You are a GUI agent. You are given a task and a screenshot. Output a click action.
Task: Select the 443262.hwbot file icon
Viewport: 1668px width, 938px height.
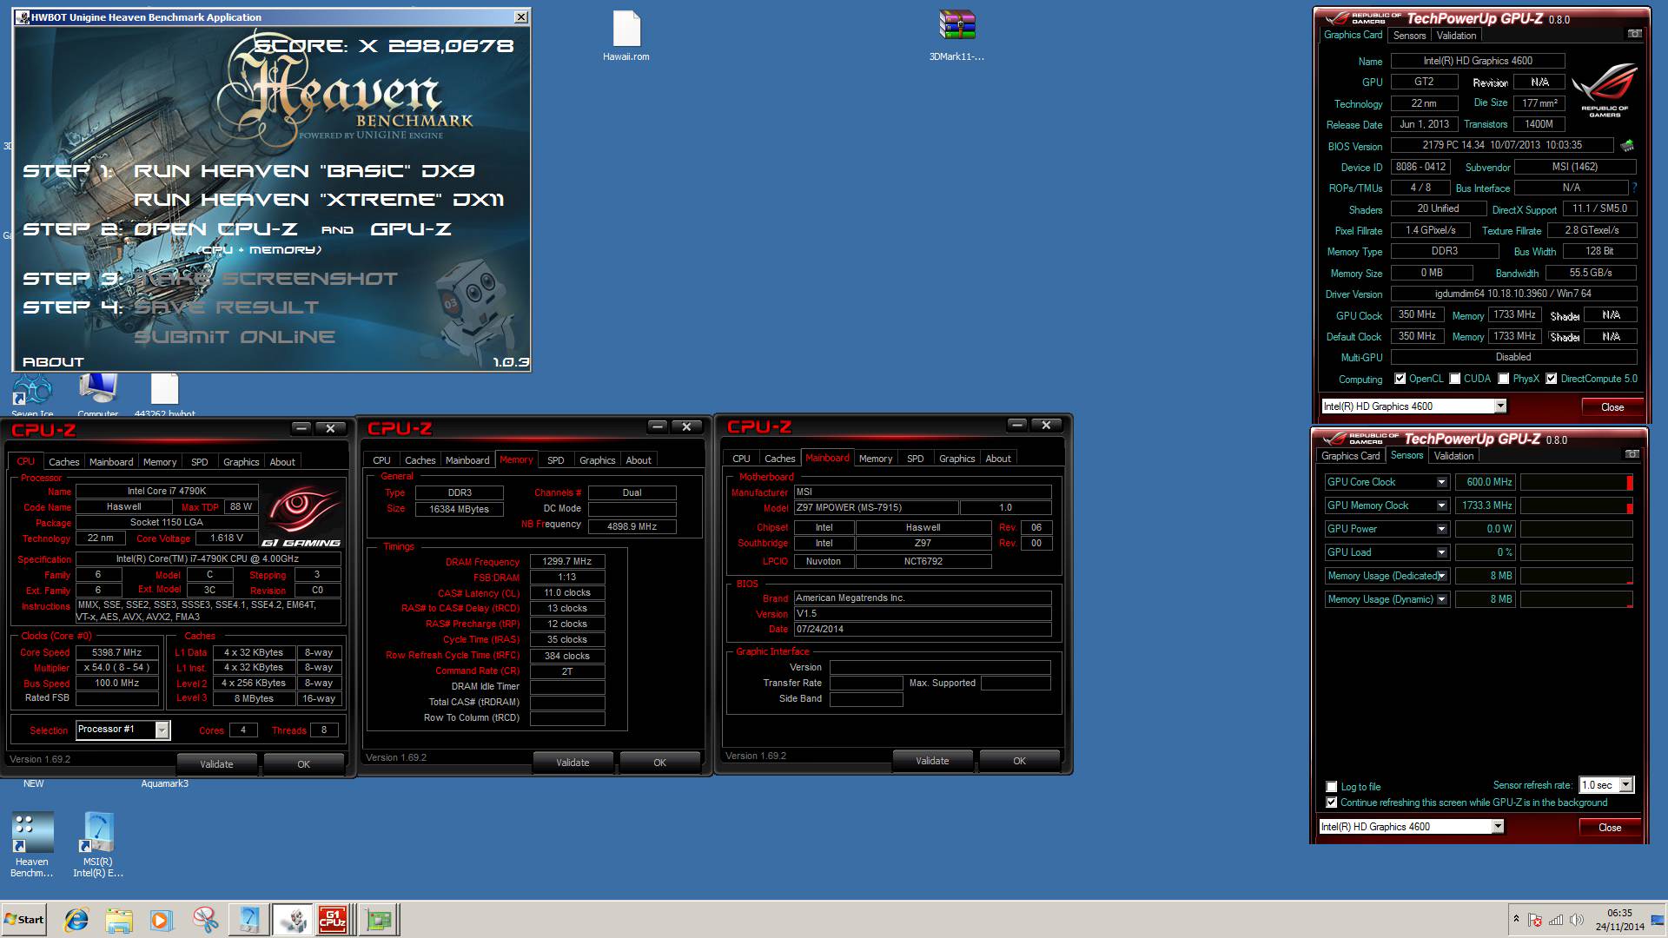click(x=164, y=396)
